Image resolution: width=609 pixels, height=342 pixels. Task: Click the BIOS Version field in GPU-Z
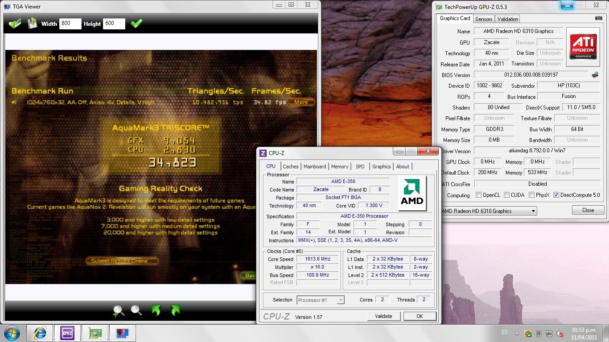[531, 75]
